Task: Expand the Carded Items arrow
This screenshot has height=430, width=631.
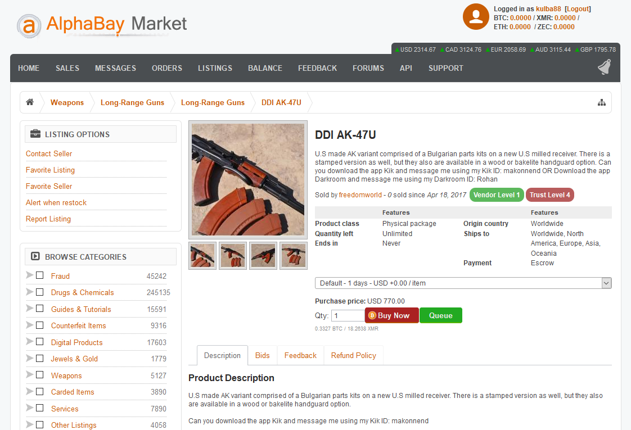Action: tap(29, 391)
